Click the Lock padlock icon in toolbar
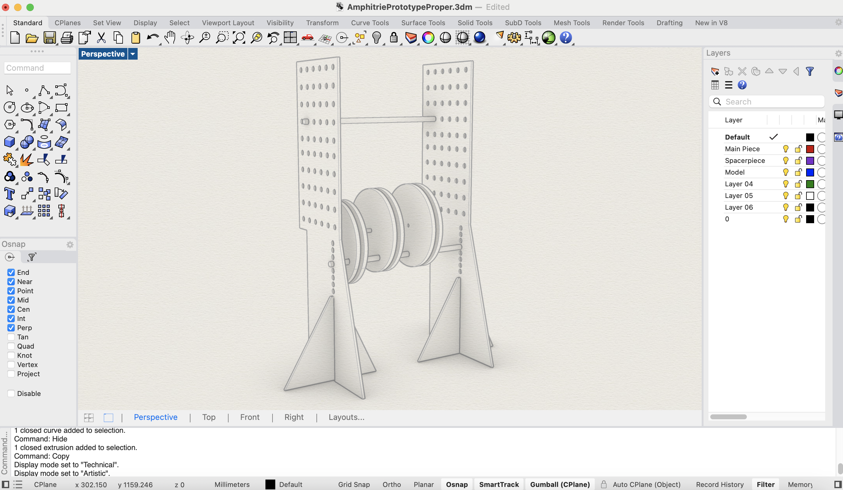Image resolution: width=843 pixels, height=490 pixels. point(394,38)
